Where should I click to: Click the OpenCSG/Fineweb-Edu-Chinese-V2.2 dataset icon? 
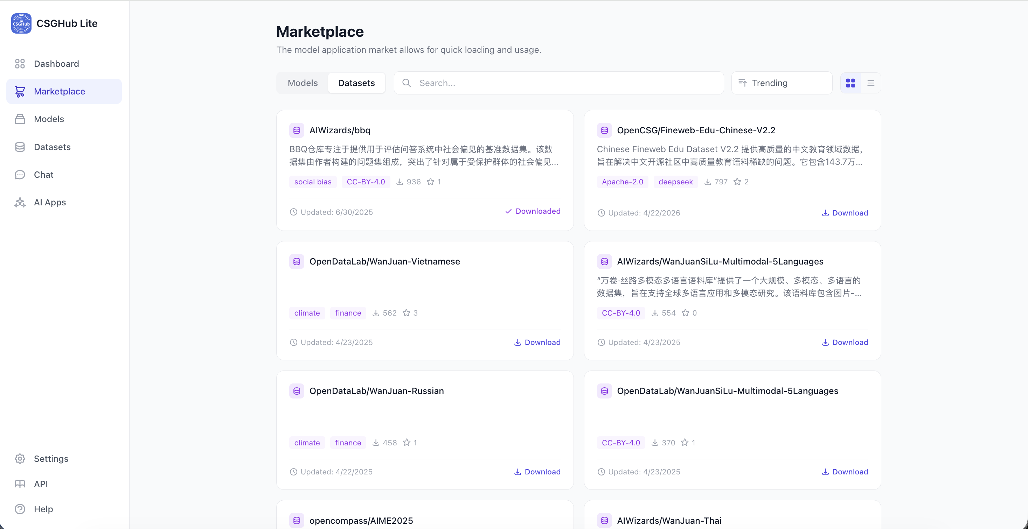coord(604,131)
